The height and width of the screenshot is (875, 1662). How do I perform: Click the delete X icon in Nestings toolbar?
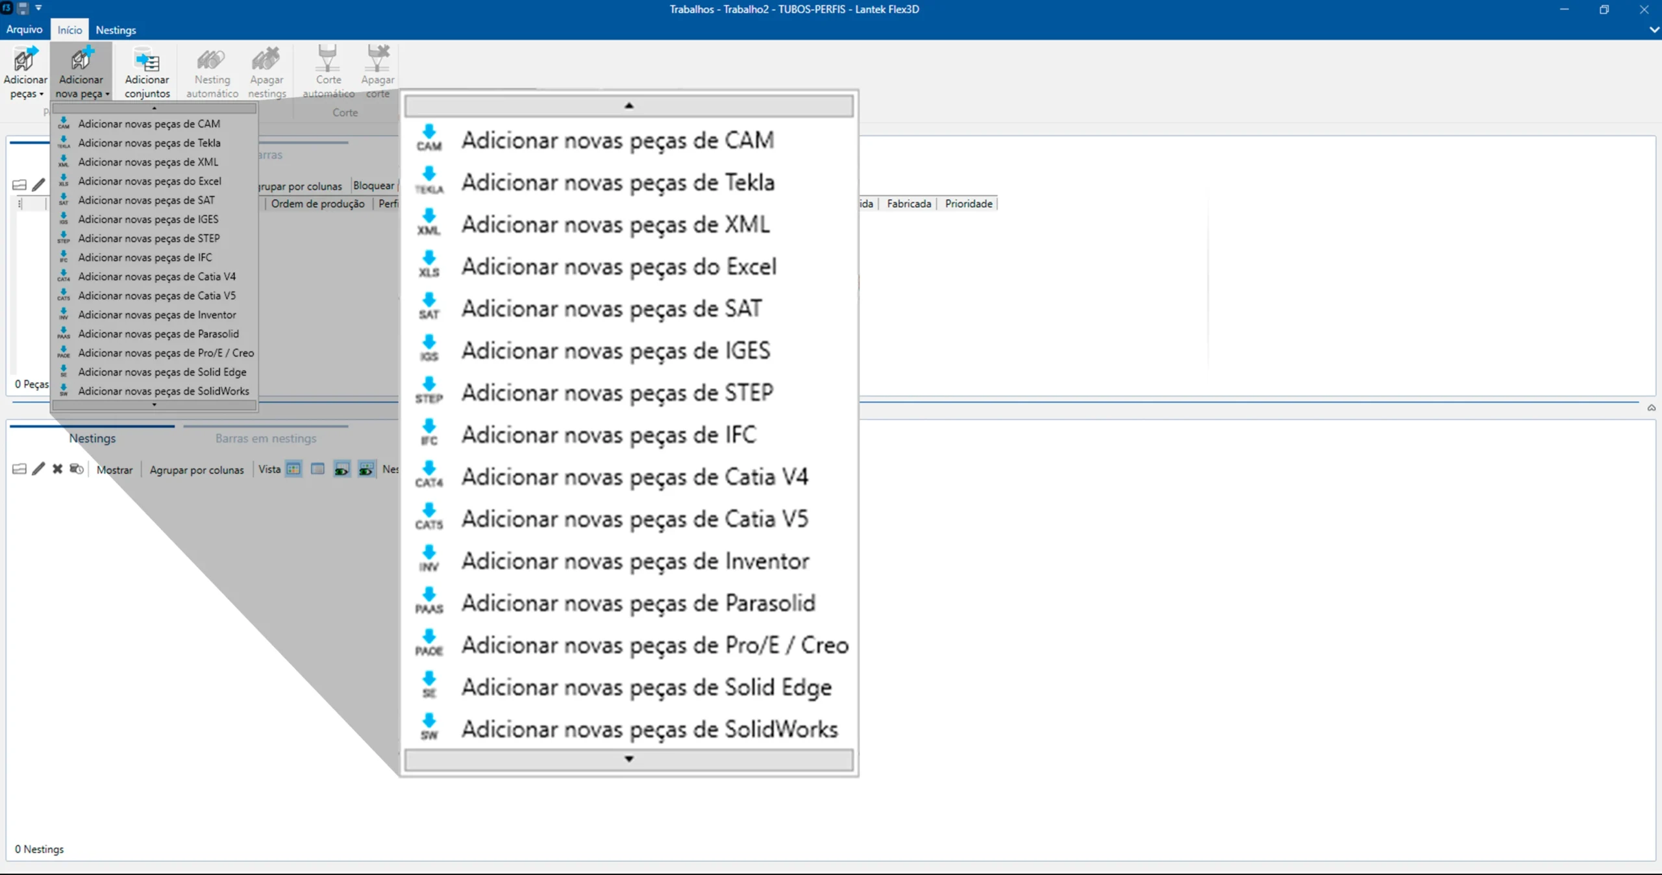[x=57, y=469]
